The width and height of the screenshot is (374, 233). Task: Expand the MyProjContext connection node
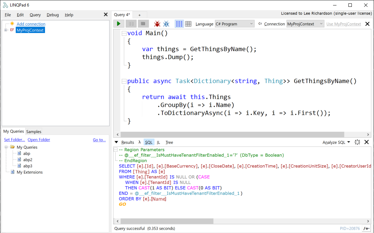(x=6, y=30)
